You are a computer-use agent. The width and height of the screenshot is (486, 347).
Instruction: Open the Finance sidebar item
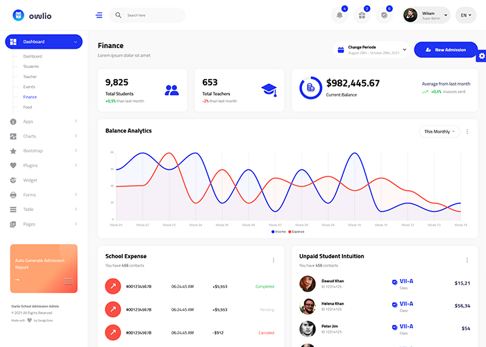pos(30,97)
